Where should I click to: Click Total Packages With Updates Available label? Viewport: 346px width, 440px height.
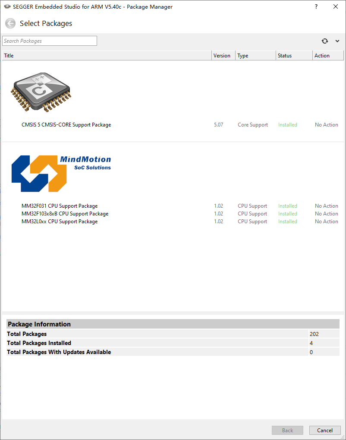[59, 352]
